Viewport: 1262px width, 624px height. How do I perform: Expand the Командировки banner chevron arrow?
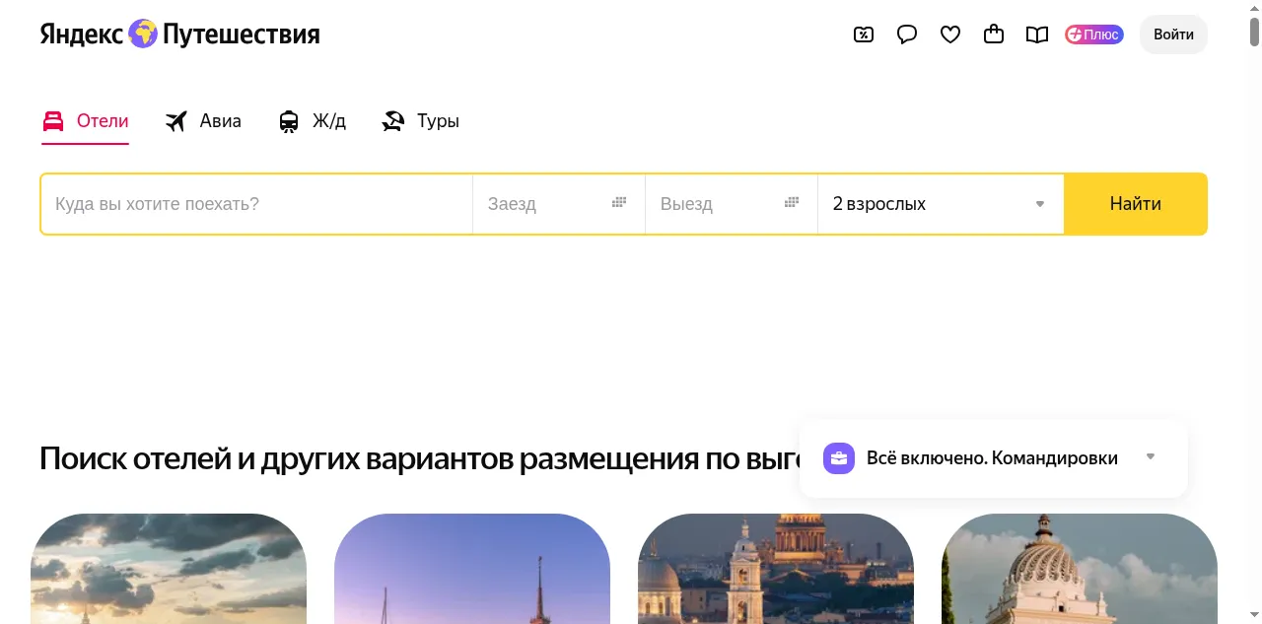[1151, 456]
